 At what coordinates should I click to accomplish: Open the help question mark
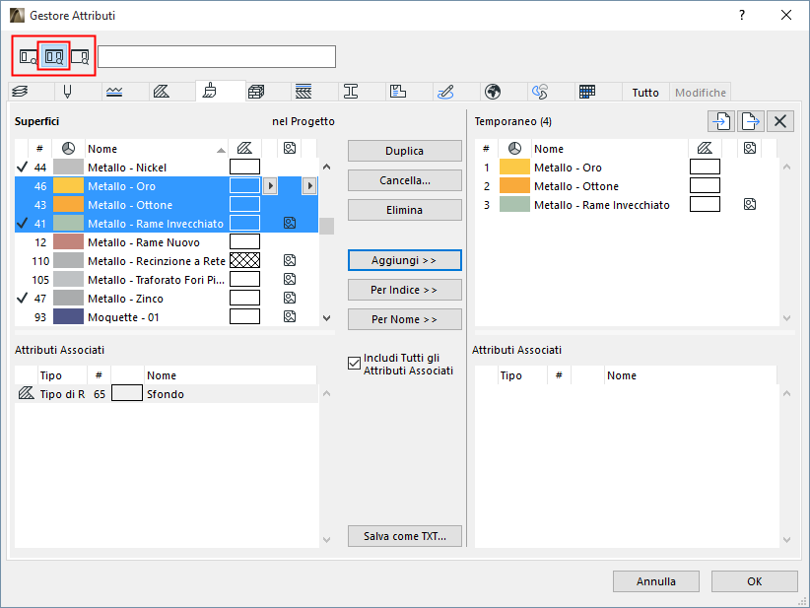[x=742, y=16]
